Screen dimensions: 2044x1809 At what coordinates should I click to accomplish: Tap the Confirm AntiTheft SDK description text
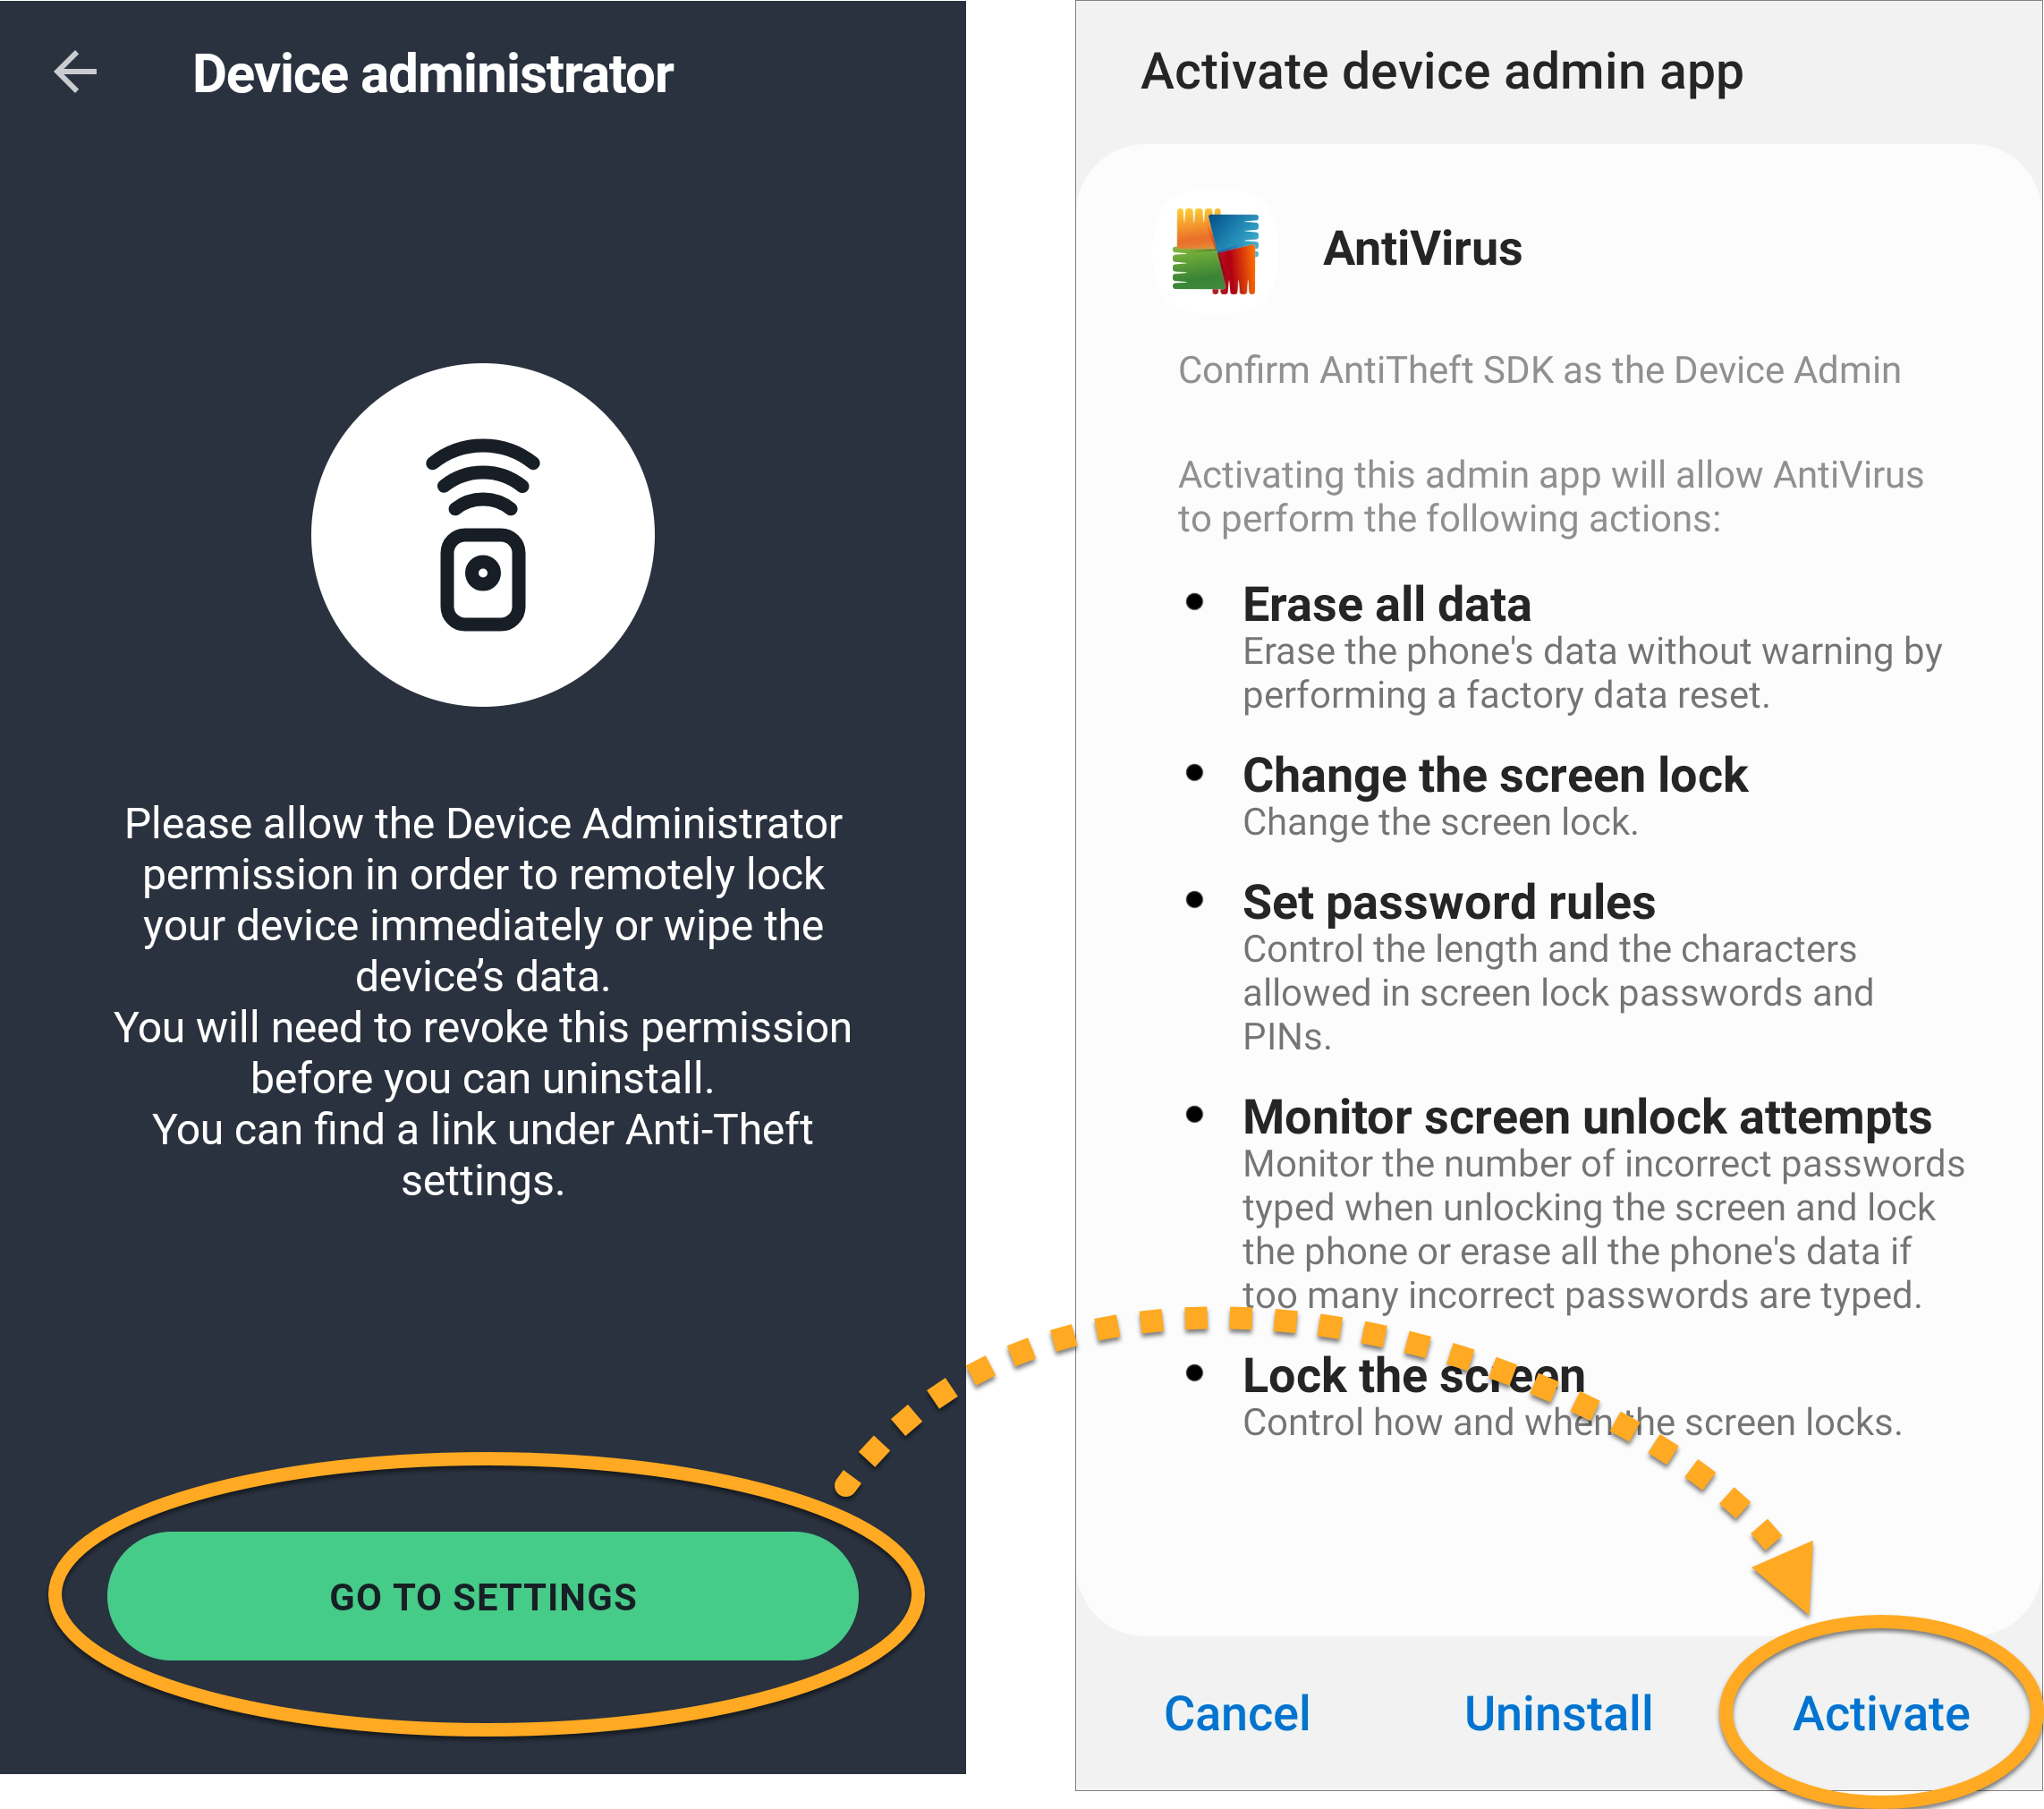pos(1539,370)
